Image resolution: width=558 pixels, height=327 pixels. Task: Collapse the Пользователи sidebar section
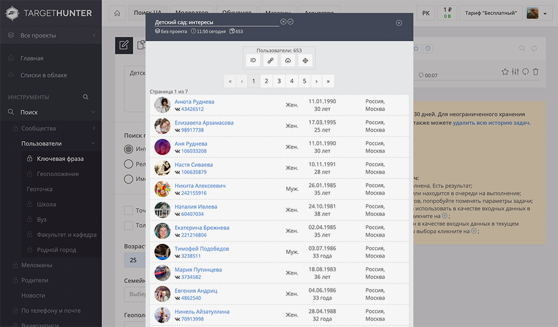(93, 143)
